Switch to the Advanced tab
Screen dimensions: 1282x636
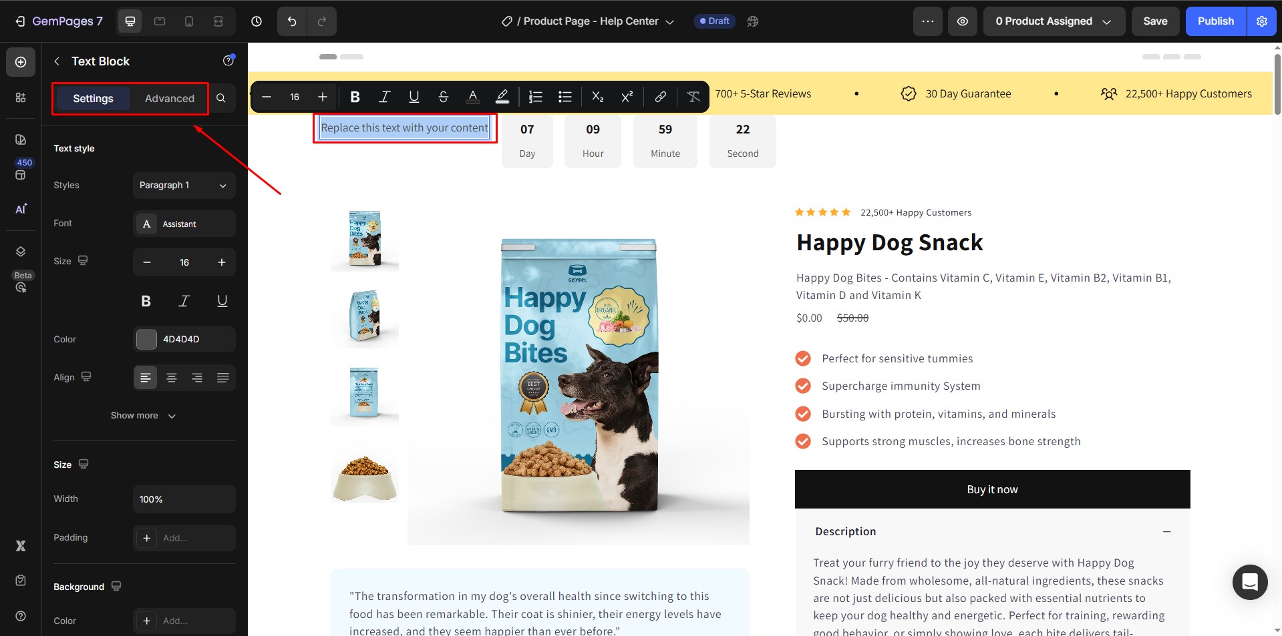(x=170, y=99)
